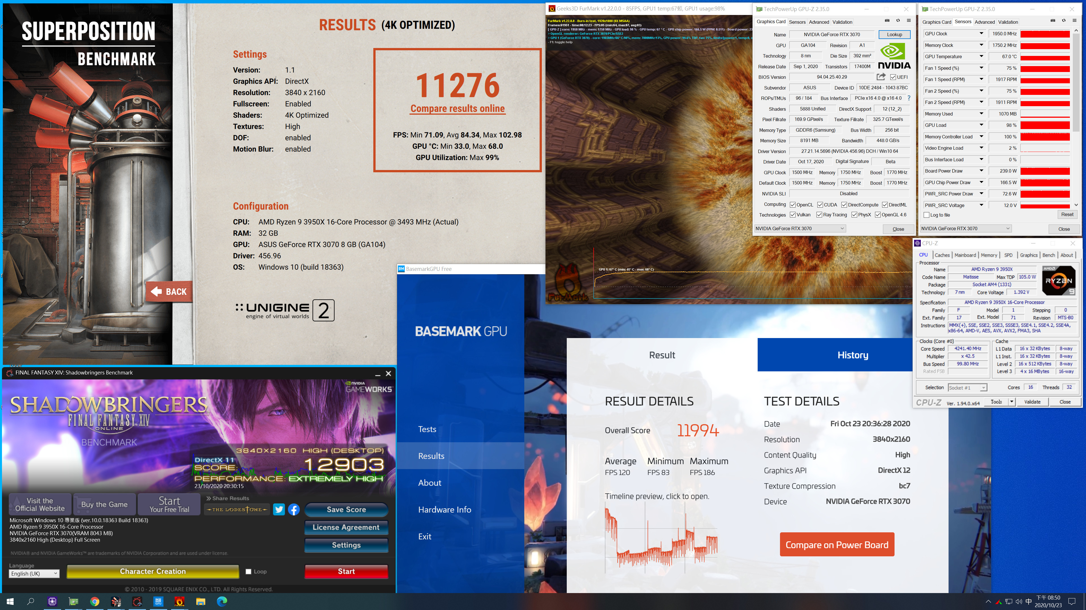Switch to Mainboard tab in CPU-Z
Screen dimensions: 1086x610
click(x=965, y=255)
